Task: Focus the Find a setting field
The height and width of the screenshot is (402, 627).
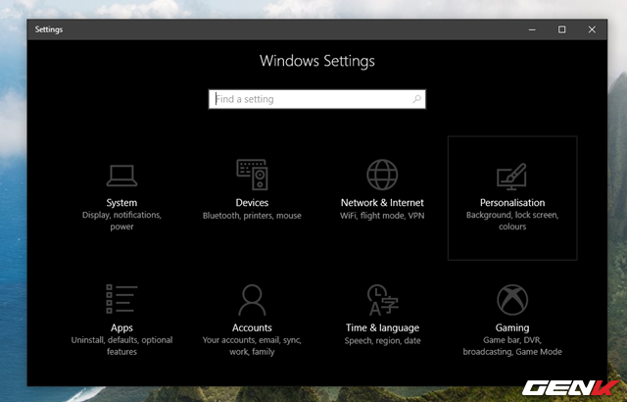Action: pyautogui.click(x=317, y=99)
